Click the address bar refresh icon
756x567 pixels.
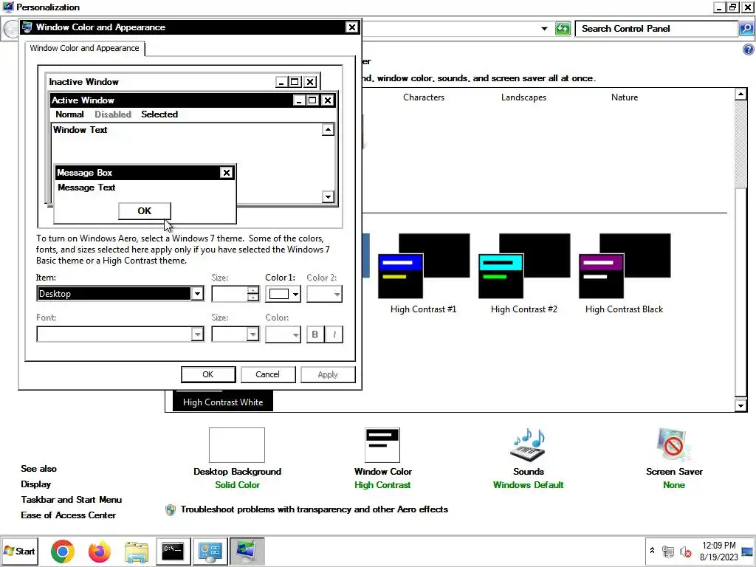pyautogui.click(x=563, y=29)
